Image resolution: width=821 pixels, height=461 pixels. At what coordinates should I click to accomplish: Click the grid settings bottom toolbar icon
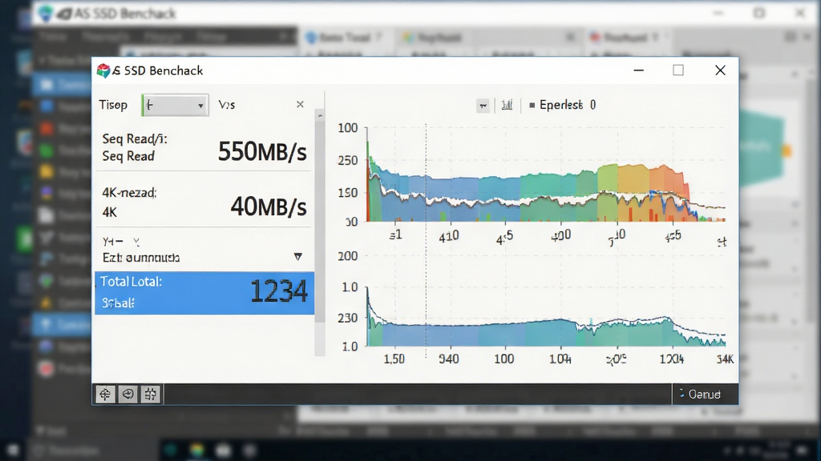tap(151, 394)
